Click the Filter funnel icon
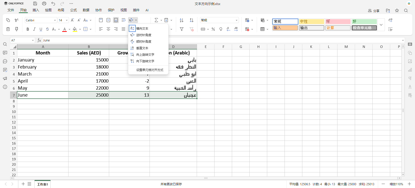Image resolution: width=415 pixels, height=188 pixels. click(x=182, y=29)
